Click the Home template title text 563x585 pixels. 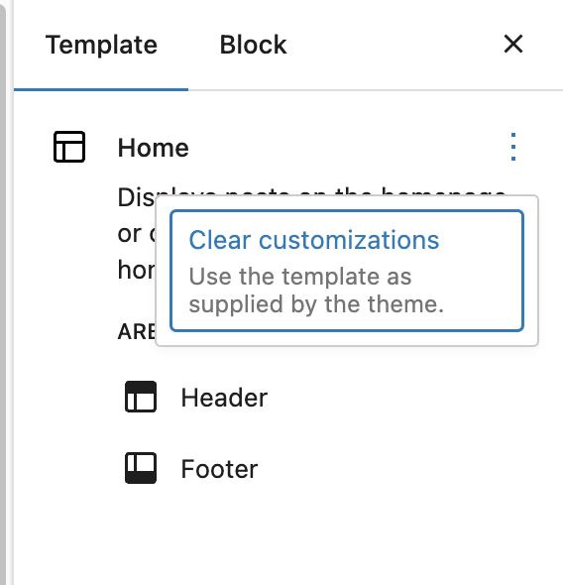click(154, 148)
